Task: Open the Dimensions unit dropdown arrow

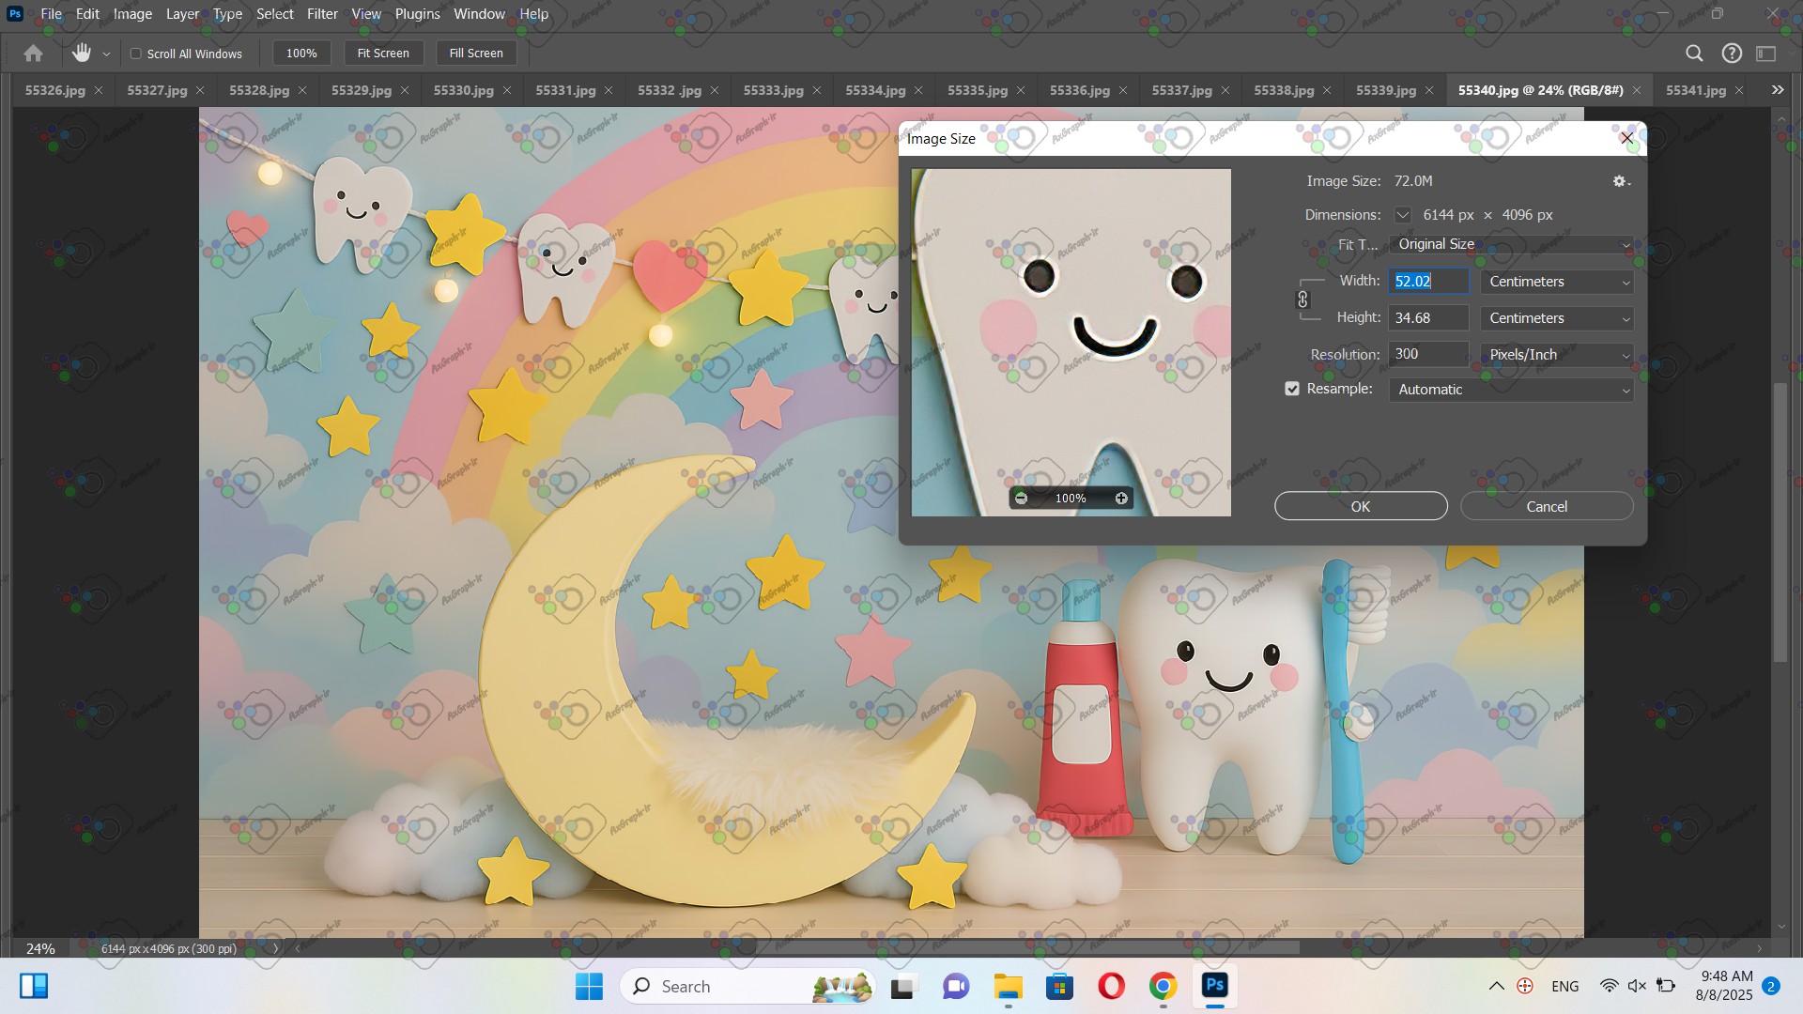Action: point(1402,215)
